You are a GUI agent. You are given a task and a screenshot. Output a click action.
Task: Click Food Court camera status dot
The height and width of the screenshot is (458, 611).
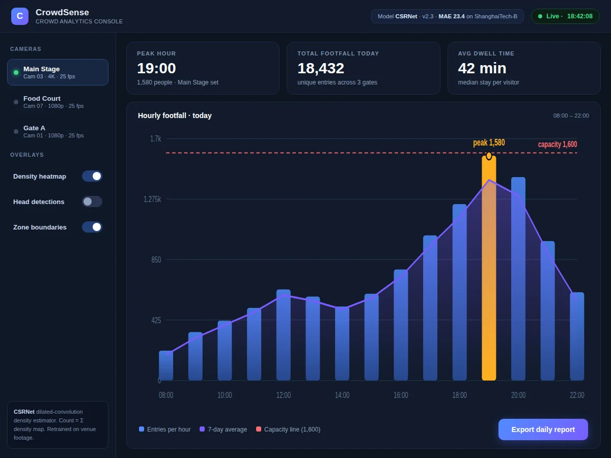click(16, 102)
